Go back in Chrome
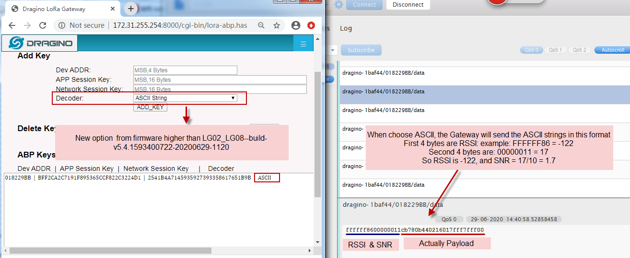Screen dimensions: 630x258 (12, 25)
